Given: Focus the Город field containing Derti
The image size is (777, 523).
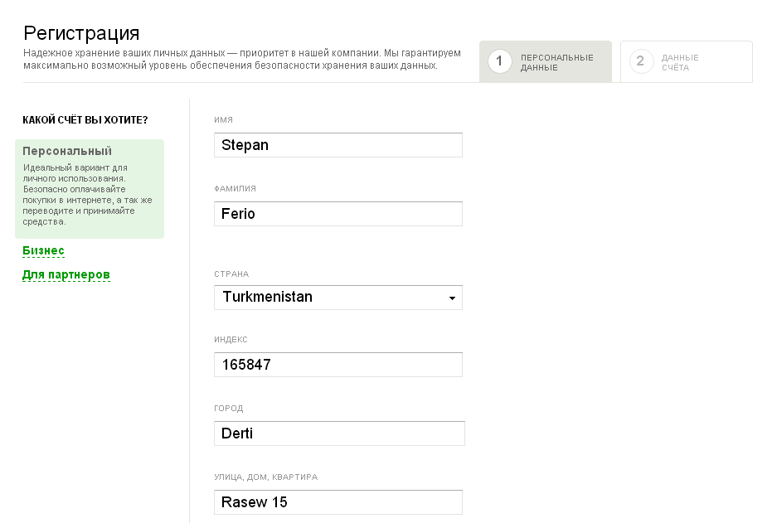Looking at the screenshot, I should (x=339, y=433).
